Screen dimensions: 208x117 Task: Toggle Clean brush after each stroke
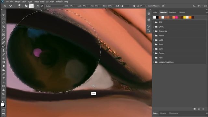coord(42,6)
